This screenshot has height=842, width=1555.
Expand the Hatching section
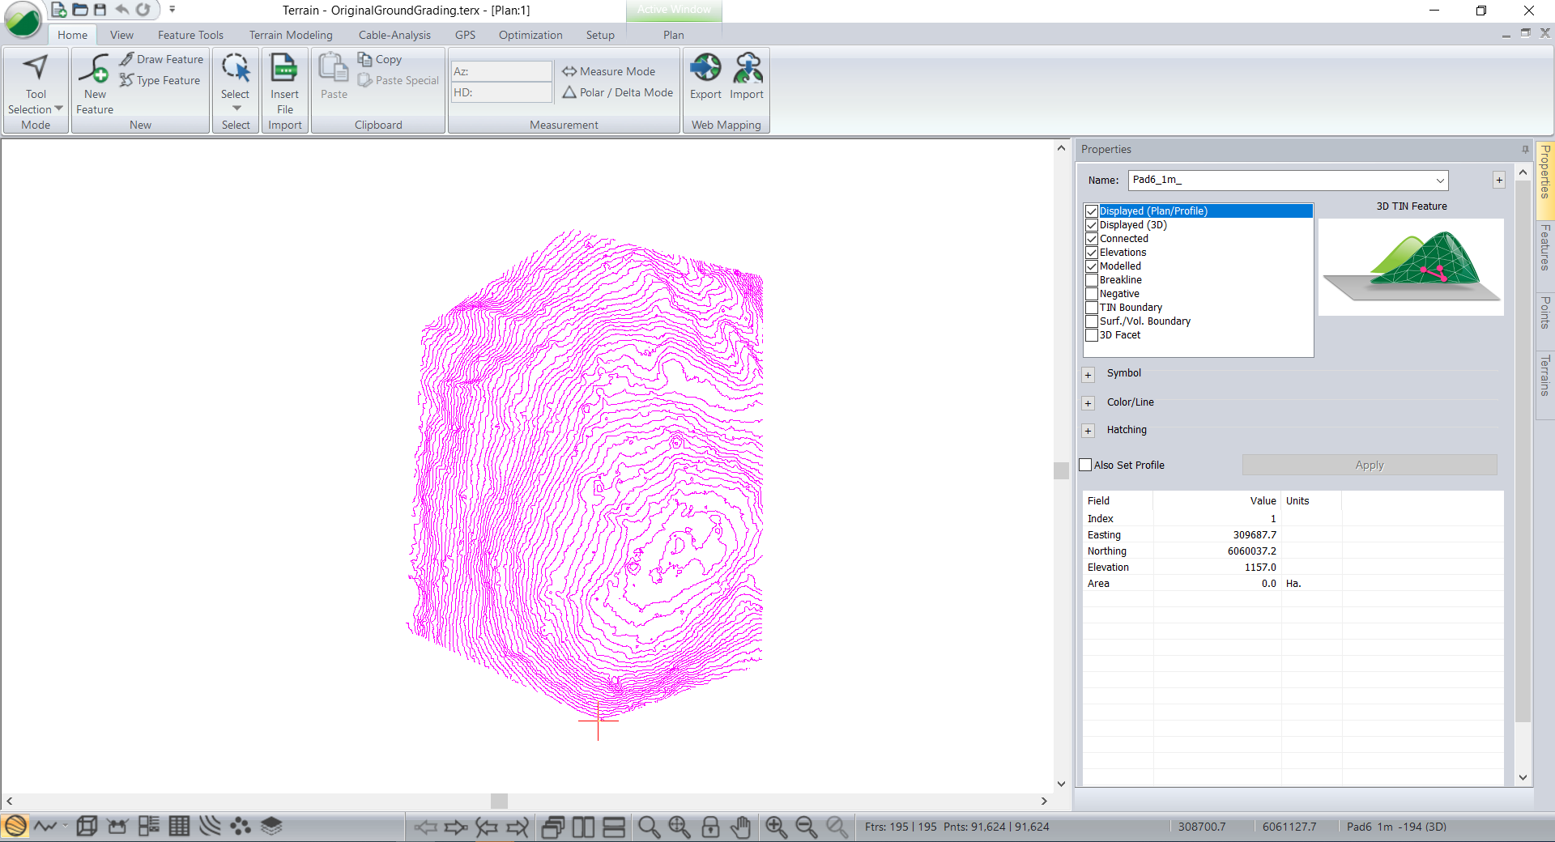[1088, 431]
